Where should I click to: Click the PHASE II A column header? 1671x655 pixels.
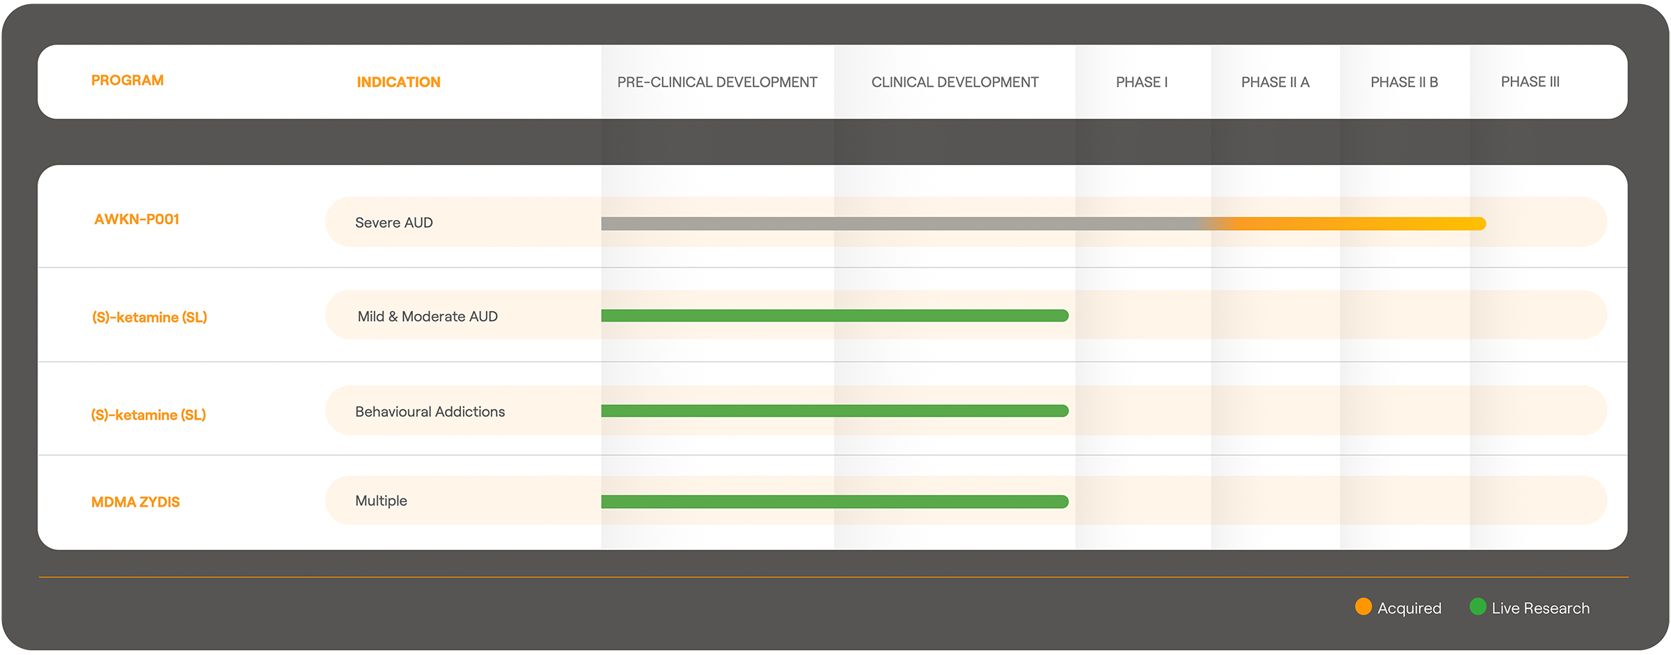coord(1276,82)
